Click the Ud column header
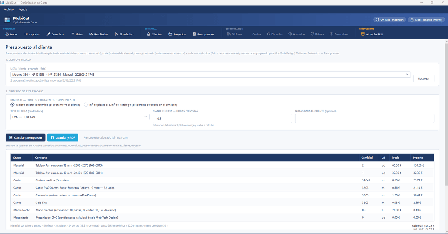This screenshot has height=234, width=448. pyautogui.click(x=383, y=158)
